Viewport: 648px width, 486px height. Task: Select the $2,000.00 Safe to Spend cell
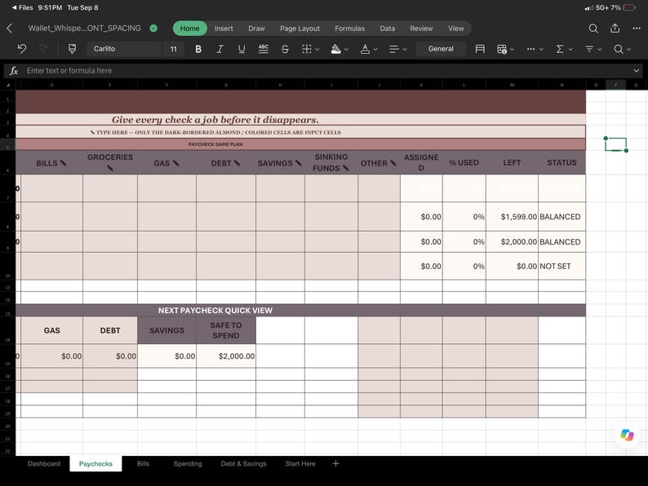(226, 356)
